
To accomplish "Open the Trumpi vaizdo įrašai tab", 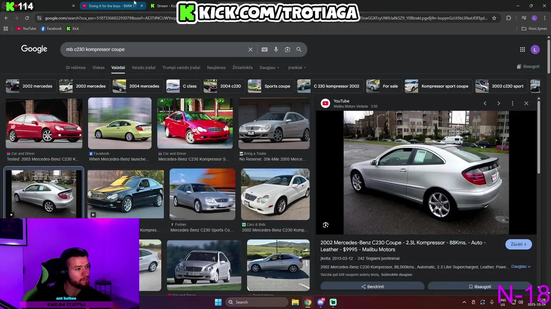I will pos(181,67).
